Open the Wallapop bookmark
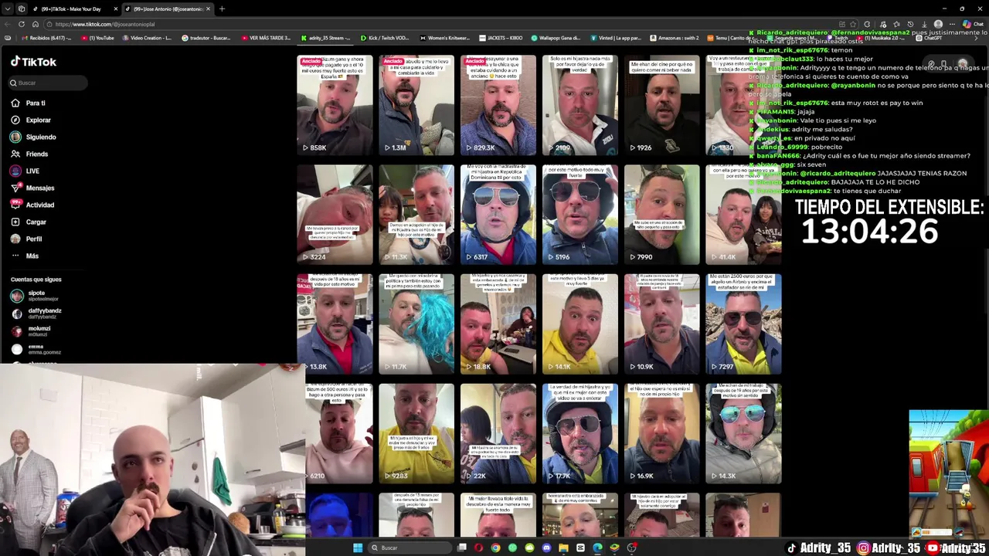This screenshot has width=989, height=556. pos(555,38)
